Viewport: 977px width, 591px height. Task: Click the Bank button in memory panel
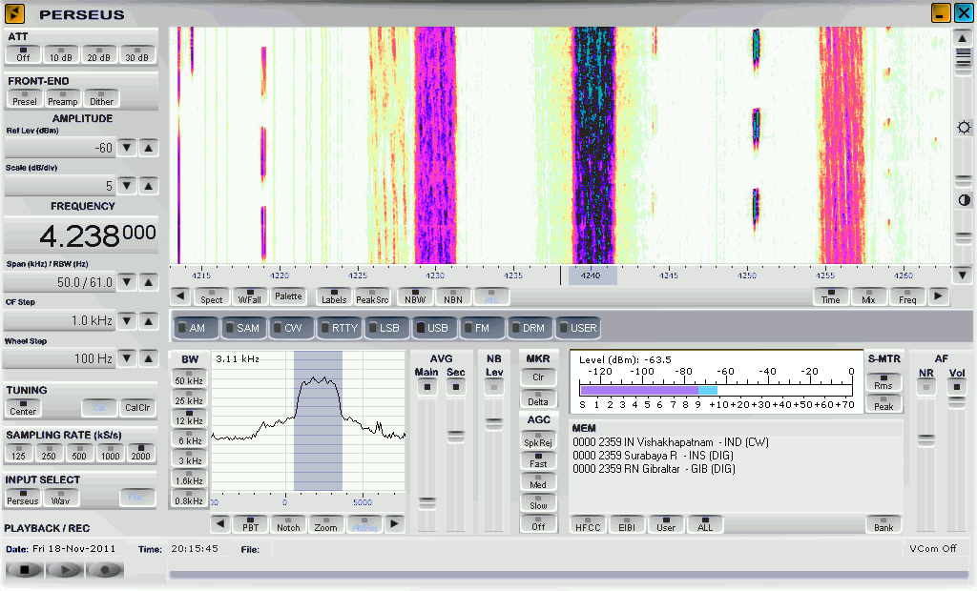[x=883, y=524]
